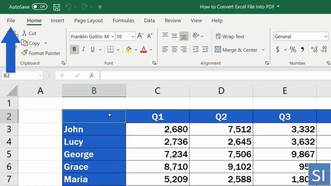Apply yellow fill color

128,50
